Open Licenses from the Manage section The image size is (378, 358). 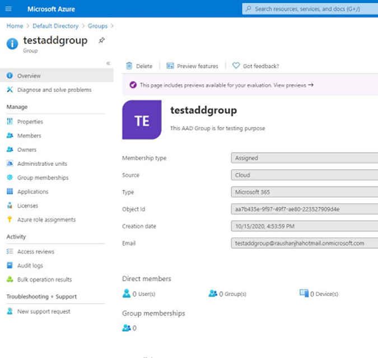(x=28, y=206)
